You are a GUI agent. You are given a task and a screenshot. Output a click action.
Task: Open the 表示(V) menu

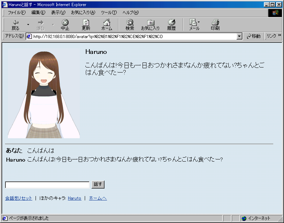click(58, 13)
